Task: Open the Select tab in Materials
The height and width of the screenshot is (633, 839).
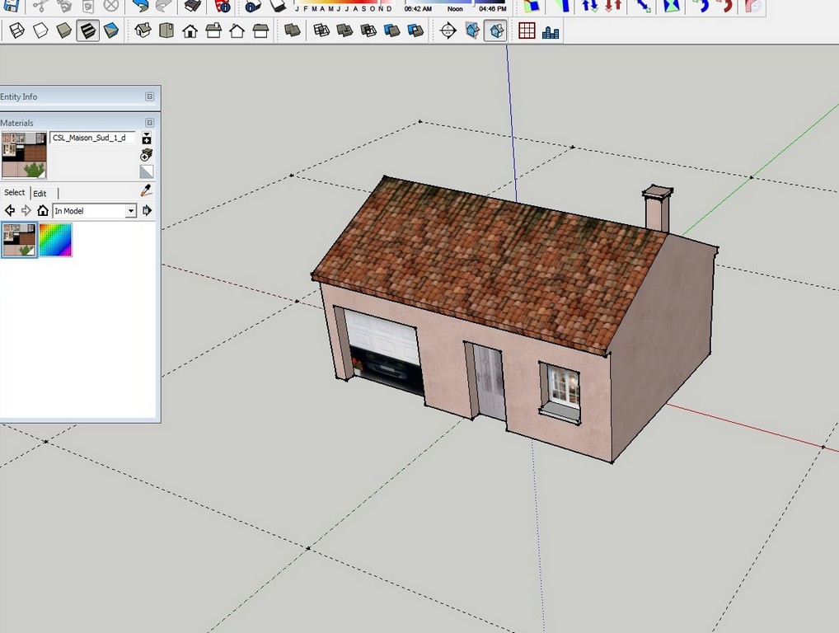Action: point(15,192)
